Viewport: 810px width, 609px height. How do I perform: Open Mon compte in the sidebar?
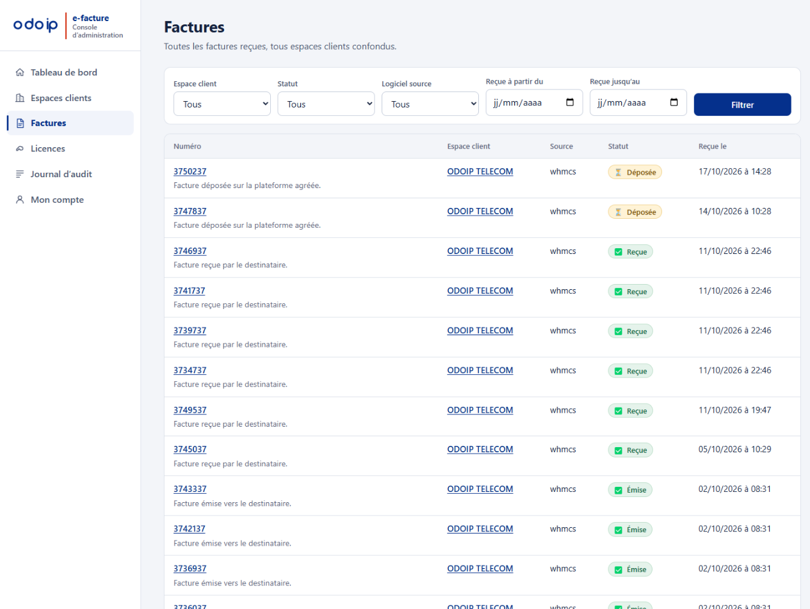point(70,200)
